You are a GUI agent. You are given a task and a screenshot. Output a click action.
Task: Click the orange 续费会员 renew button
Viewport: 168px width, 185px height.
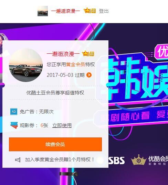(x=55, y=144)
